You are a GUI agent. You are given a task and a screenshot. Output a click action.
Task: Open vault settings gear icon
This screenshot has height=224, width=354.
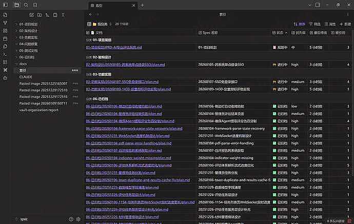click(x=78, y=219)
